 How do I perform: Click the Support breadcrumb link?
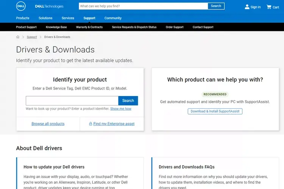tap(32, 37)
